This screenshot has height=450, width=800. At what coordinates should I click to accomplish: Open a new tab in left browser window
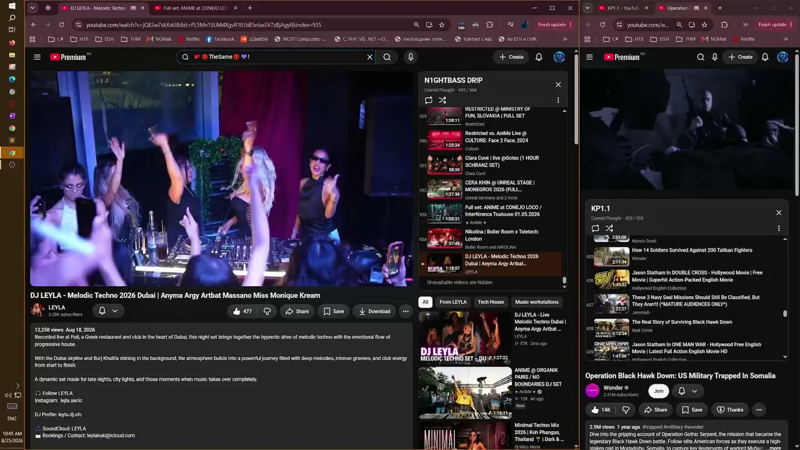250,8
